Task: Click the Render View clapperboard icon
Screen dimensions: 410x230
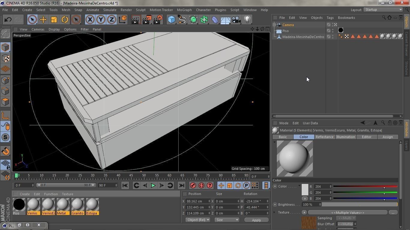Action: 136,20
